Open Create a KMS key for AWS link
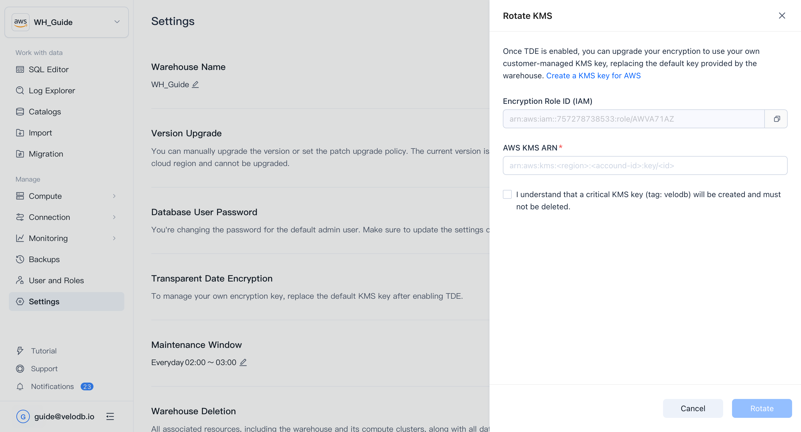 [x=593, y=76]
